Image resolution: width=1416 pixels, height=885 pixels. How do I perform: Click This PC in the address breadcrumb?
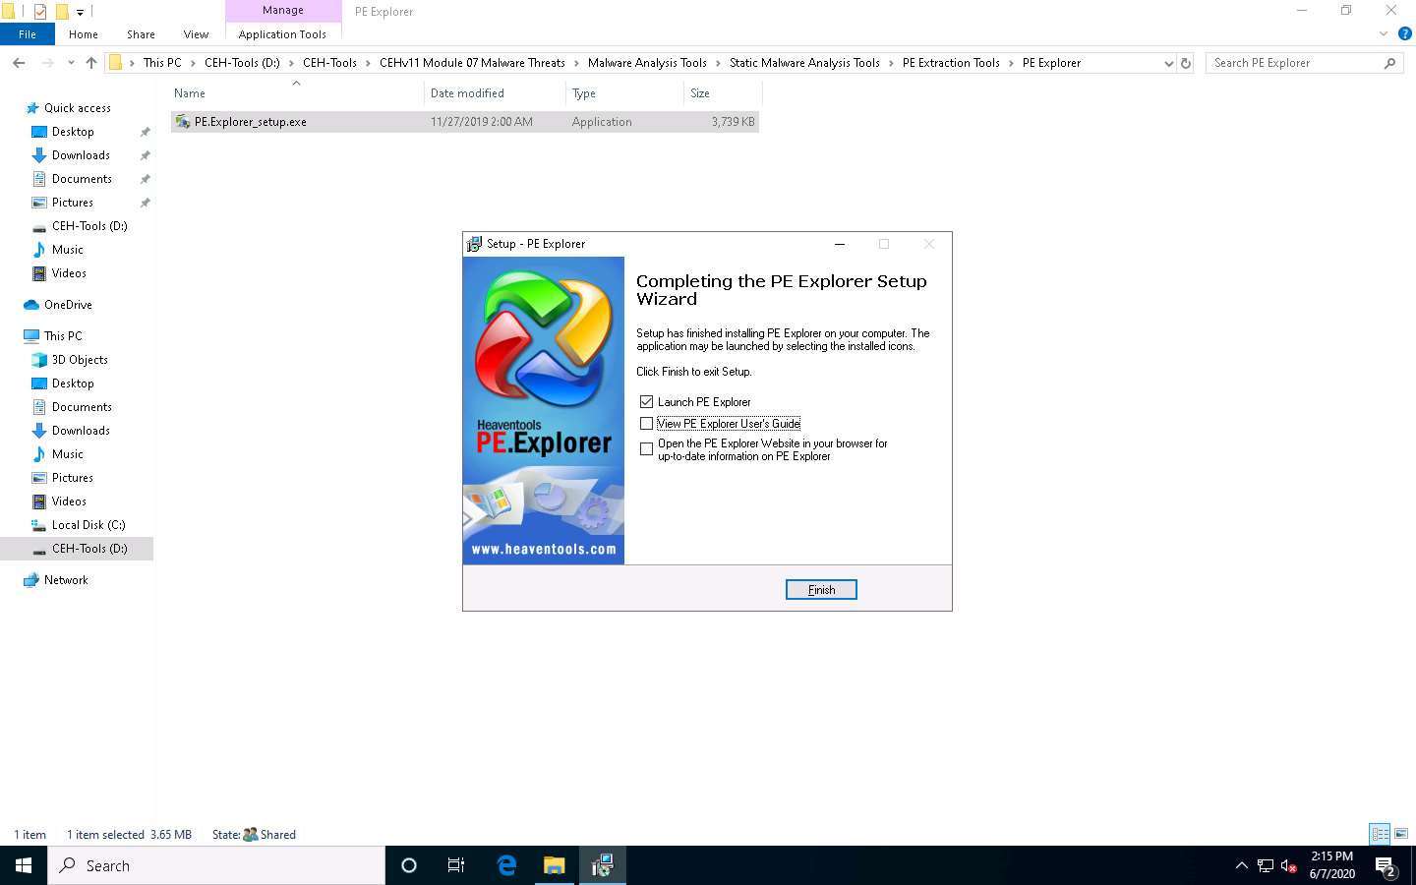[x=162, y=63]
